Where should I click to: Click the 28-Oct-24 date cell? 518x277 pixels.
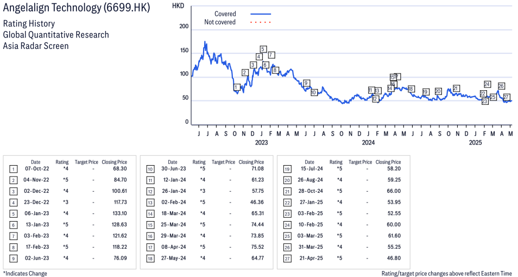(x=311, y=191)
